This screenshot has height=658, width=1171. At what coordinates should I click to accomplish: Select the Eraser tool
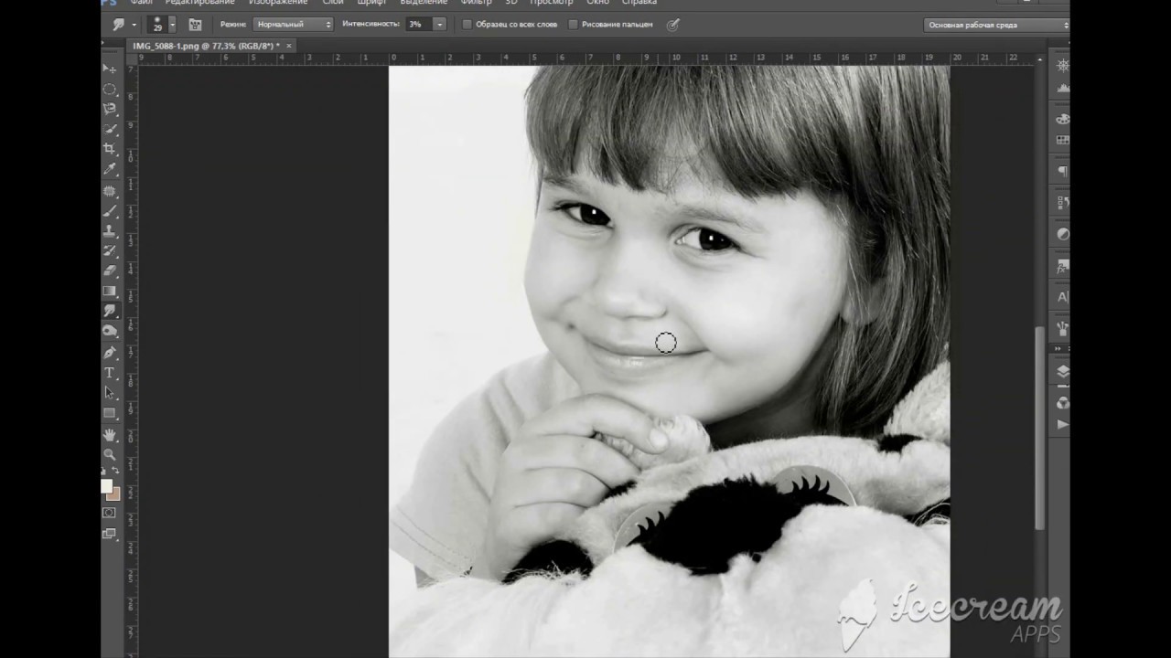pyautogui.click(x=110, y=271)
